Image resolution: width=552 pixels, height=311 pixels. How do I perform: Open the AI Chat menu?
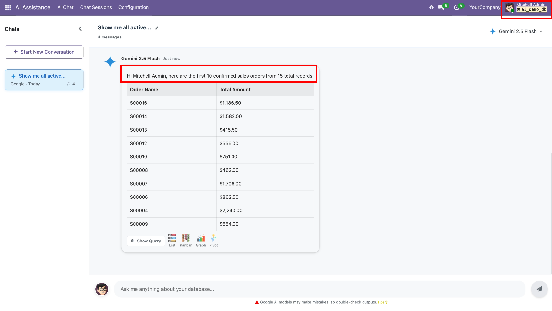pyautogui.click(x=65, y=7)
